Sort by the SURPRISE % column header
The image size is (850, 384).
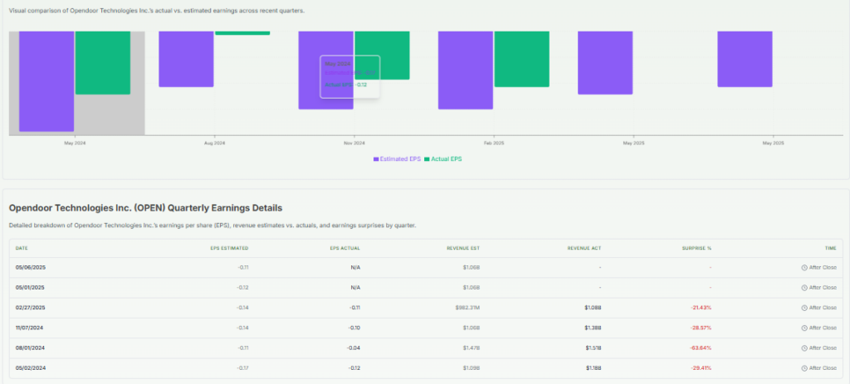696,248
